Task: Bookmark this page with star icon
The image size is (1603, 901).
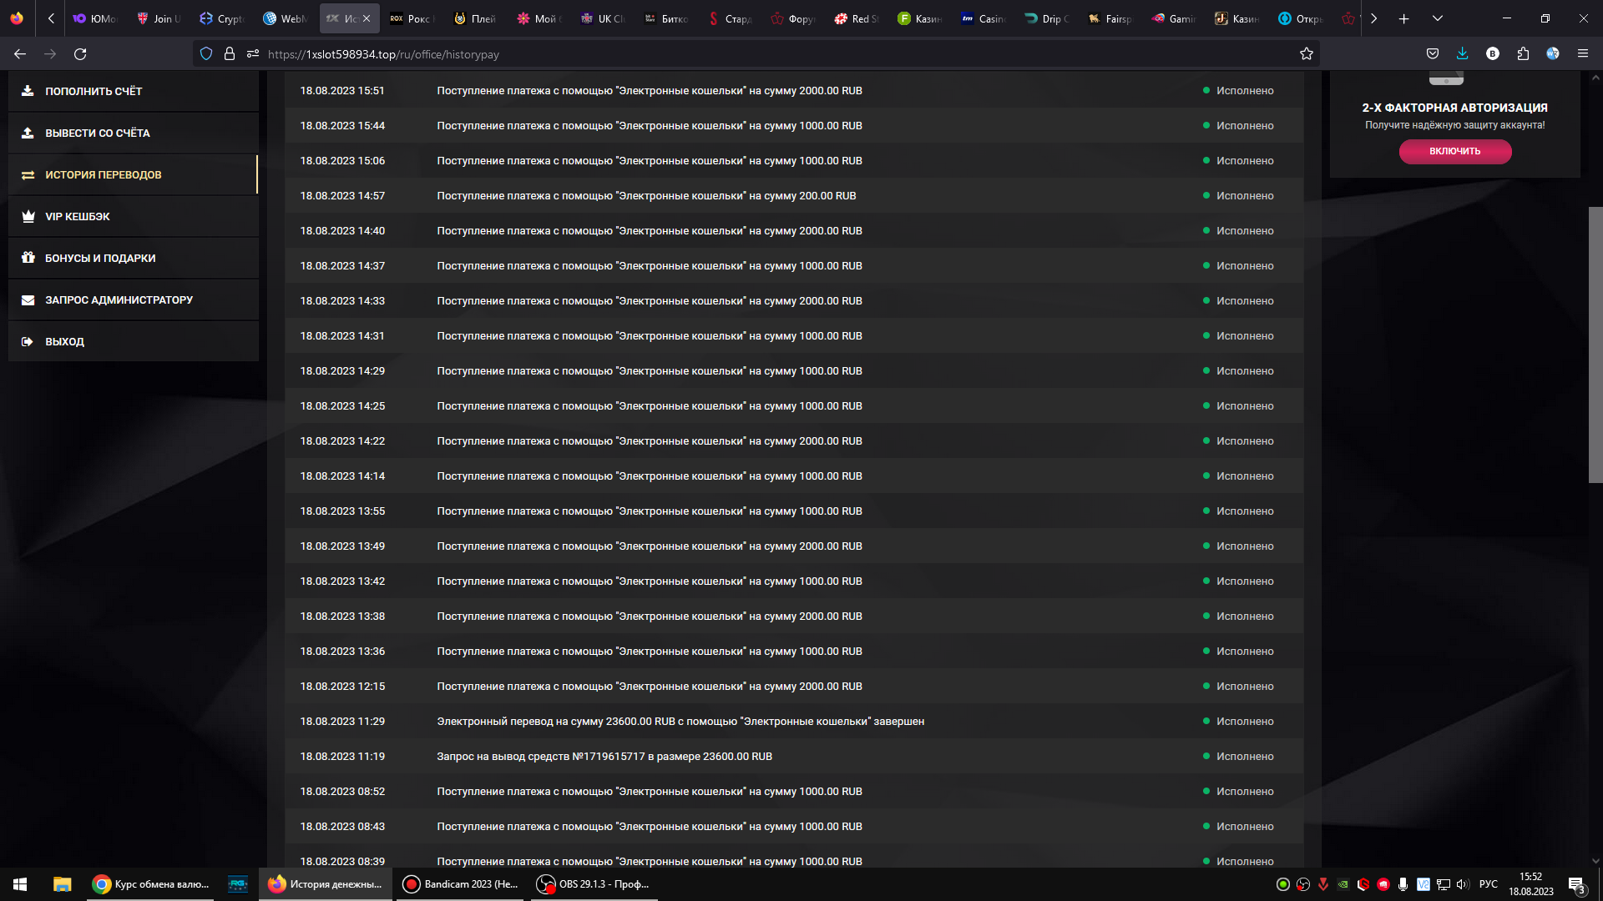Action: coord(1307,54)
